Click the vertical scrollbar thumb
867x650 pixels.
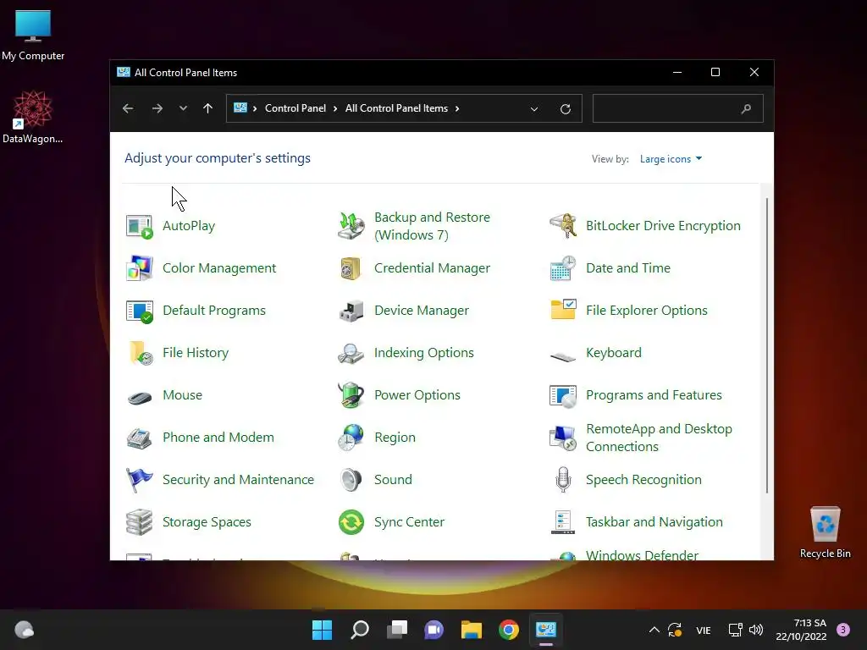pos(767,345)
